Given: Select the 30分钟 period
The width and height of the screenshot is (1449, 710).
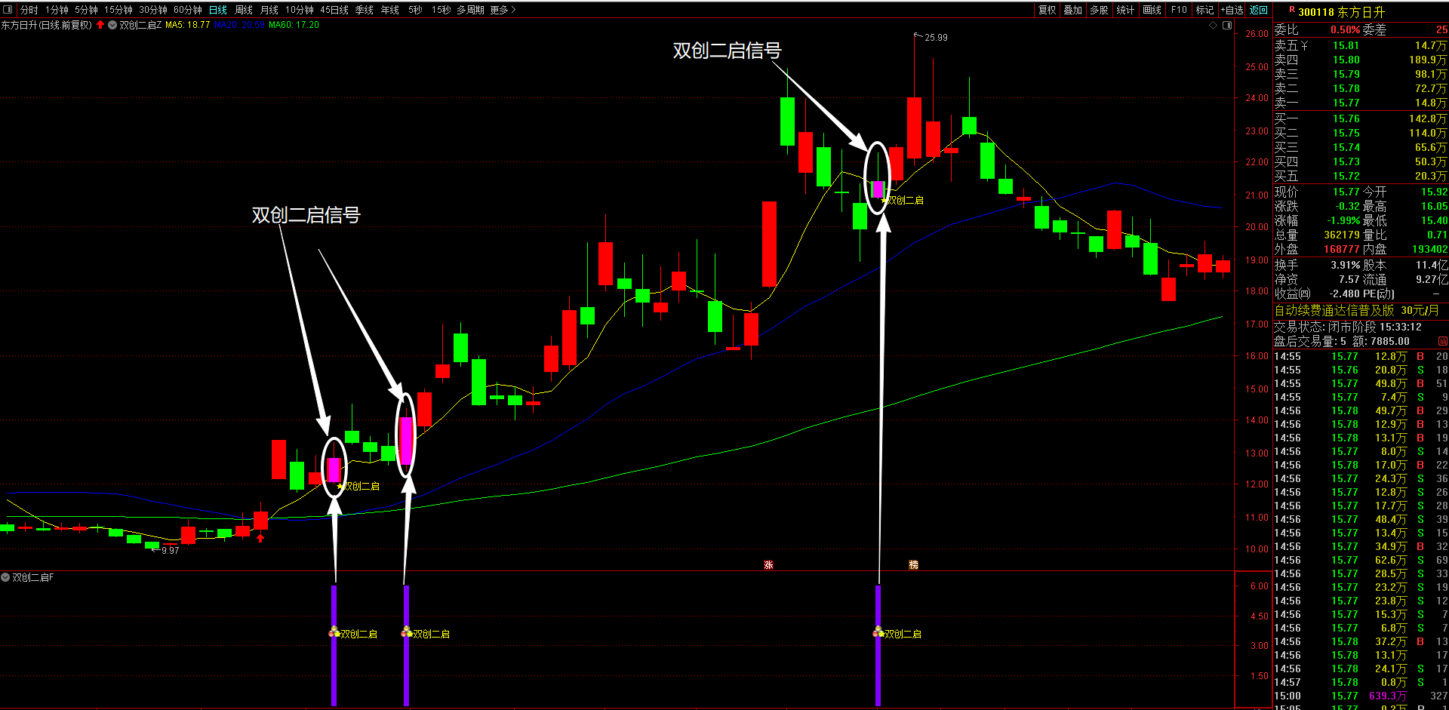Looking at the screenshot, I should coord(153,10).
